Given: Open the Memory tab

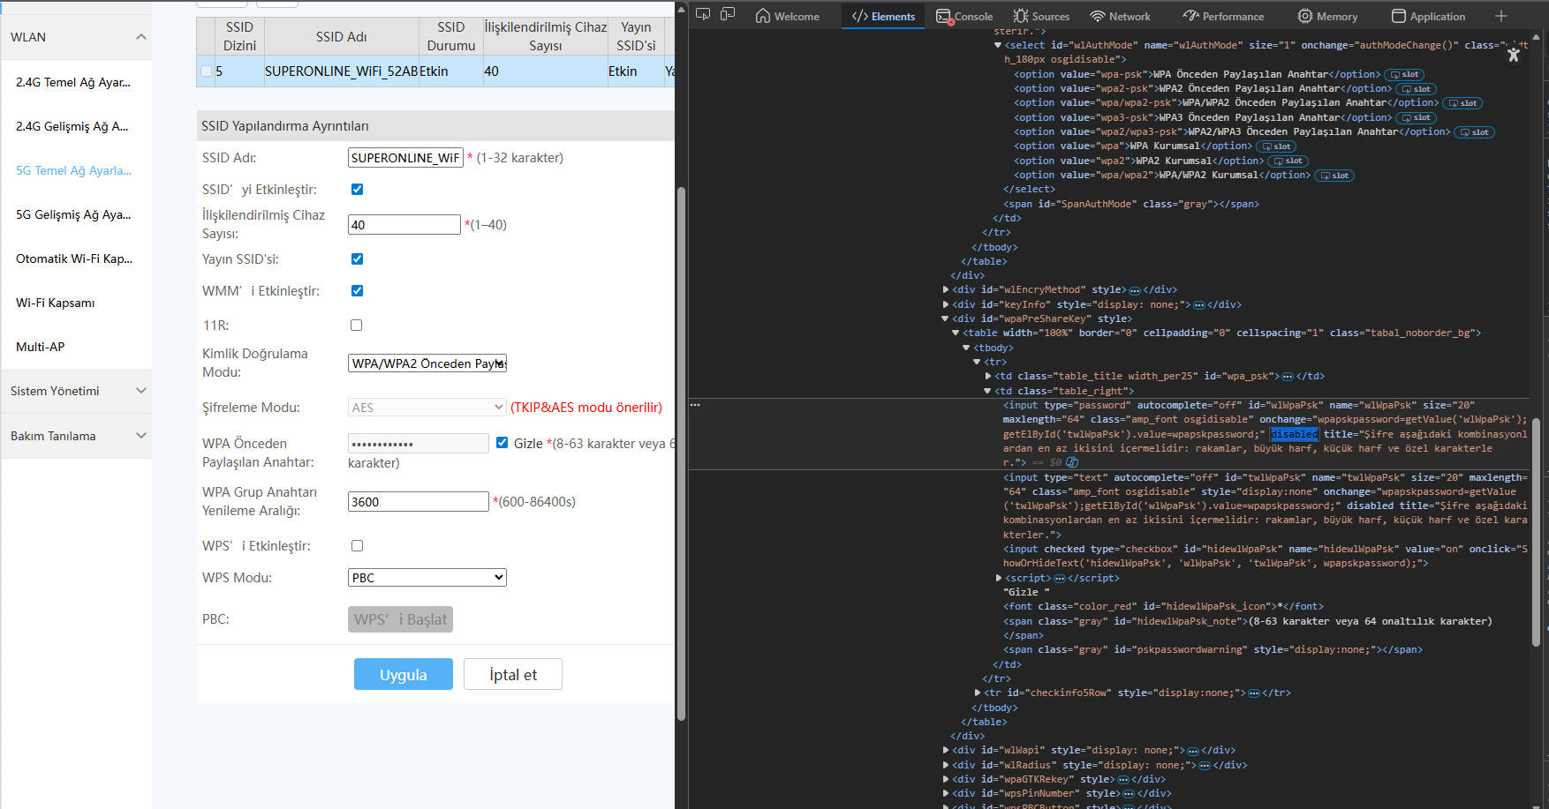Looking at the screenshot, I should [1327, 16].
